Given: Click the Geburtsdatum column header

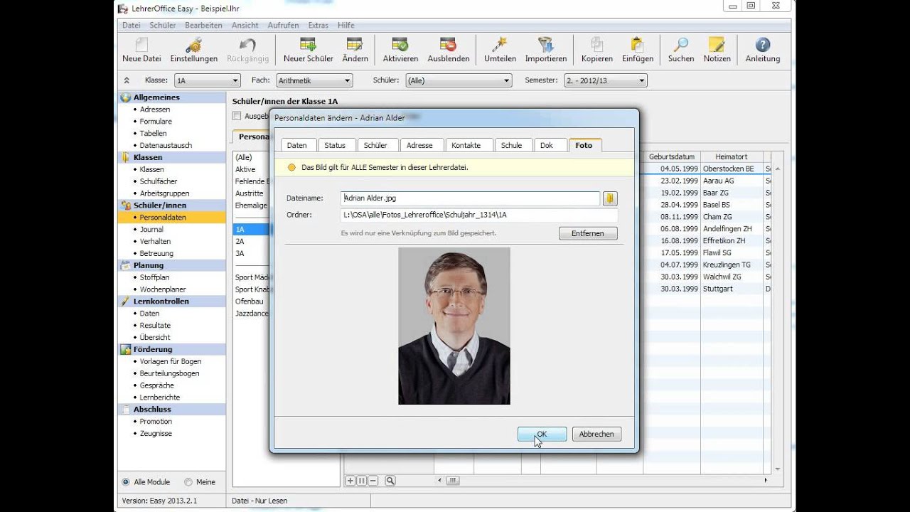Looking at the screenshot, I should tap(672, 156).
